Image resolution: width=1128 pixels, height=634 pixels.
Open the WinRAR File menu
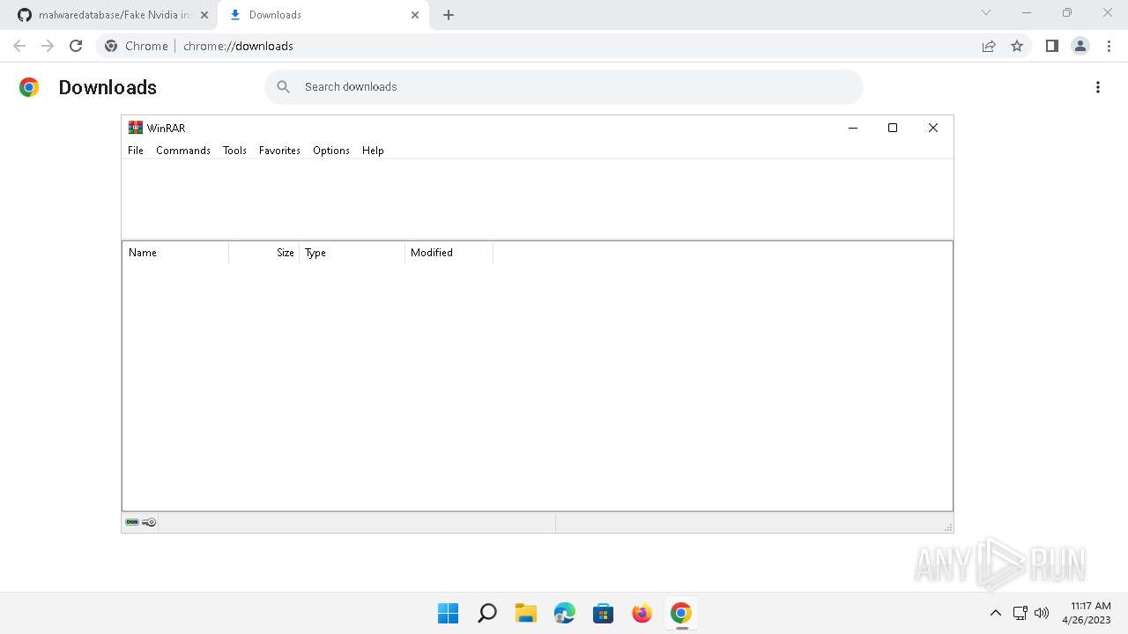(135, 151)
